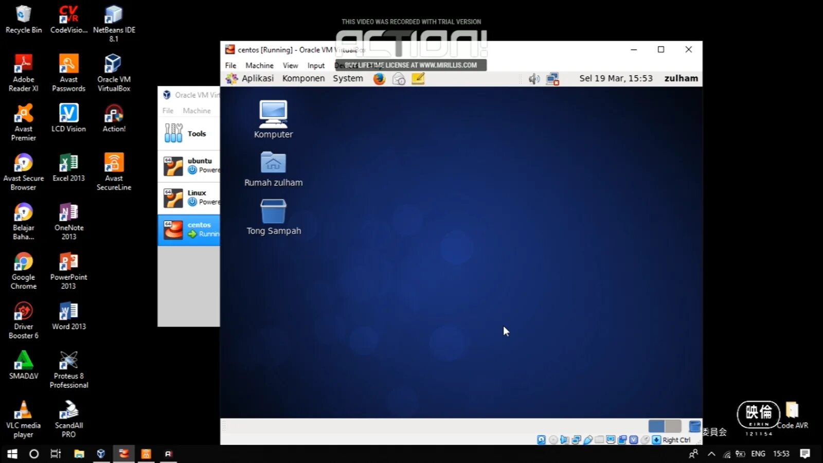This screenshot has width=823, height=463.
Task: Switch to the second GNOME workspace
Action: [673, 426]
